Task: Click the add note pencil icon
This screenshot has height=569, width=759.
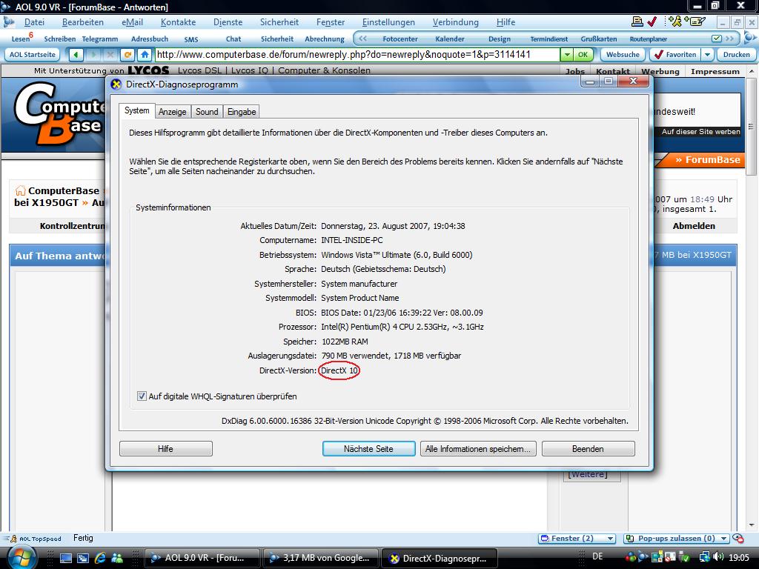Action: tap(695, 21)
